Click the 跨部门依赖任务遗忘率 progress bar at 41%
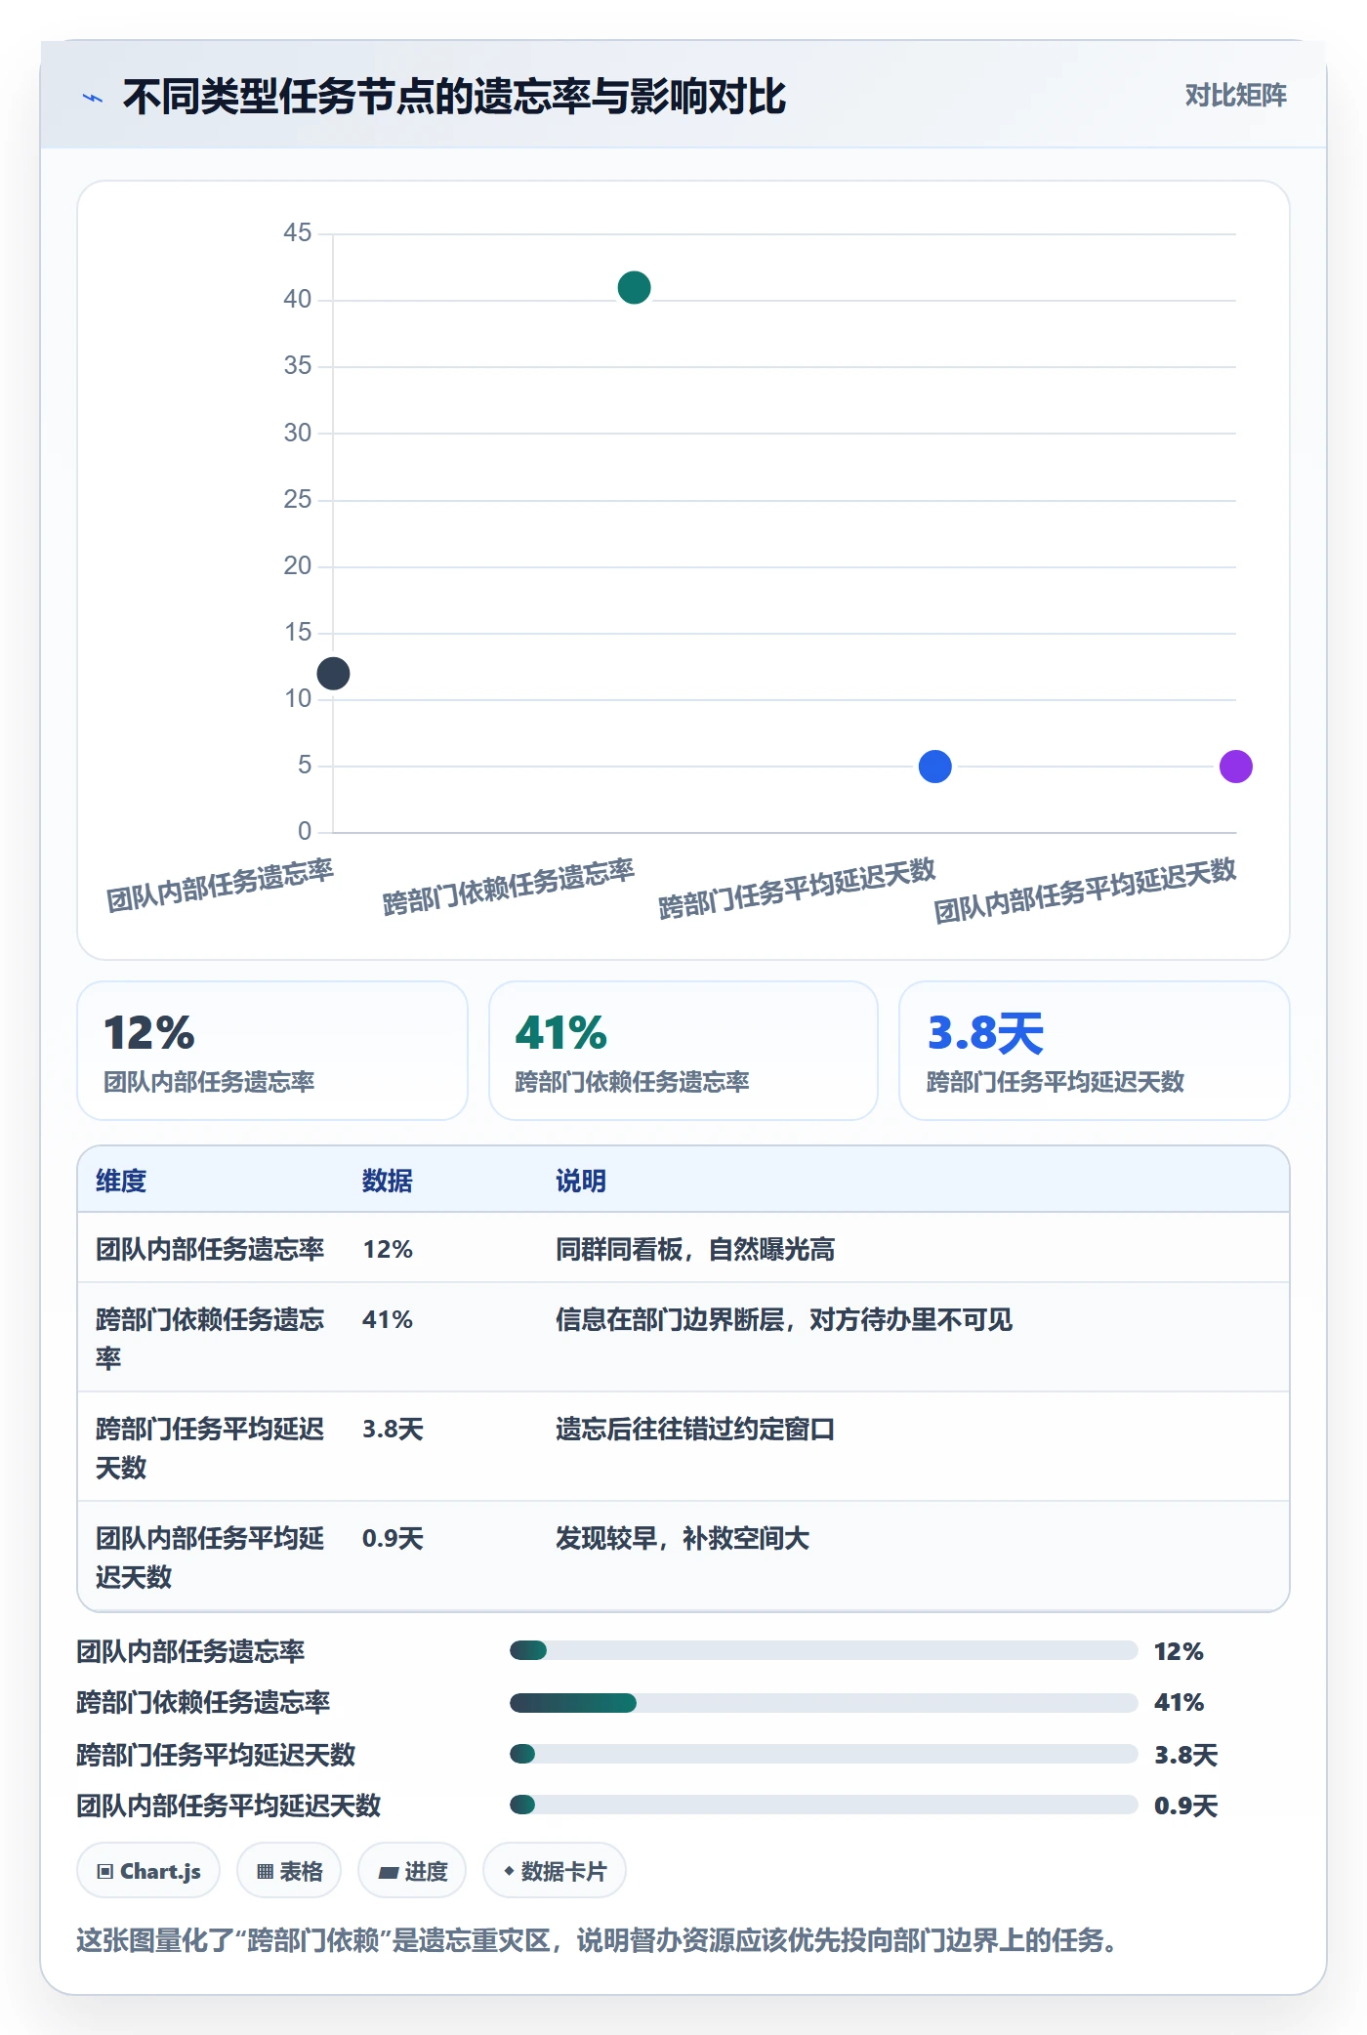Viewport: 1367px width, 2035px height. (x=823, y=1703)
